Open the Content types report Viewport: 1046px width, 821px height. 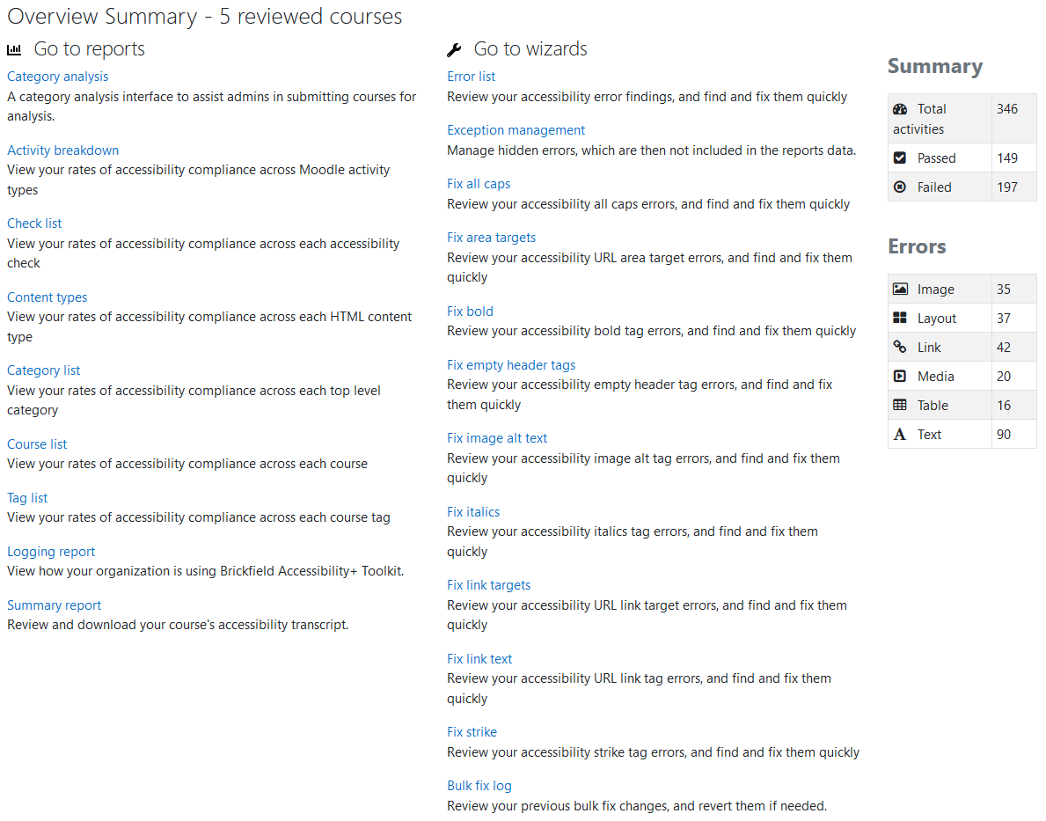47,297
